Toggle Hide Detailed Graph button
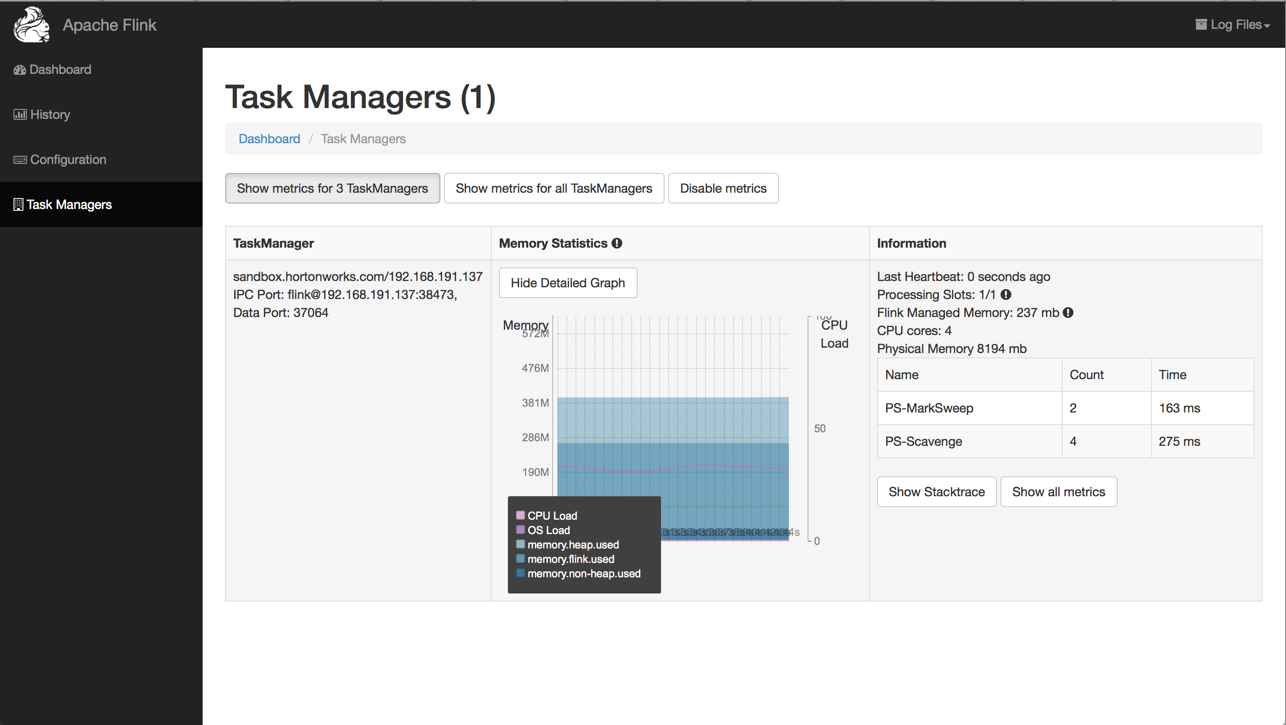The height and width of the screenshot is (725, 1286). click(568, 283)
